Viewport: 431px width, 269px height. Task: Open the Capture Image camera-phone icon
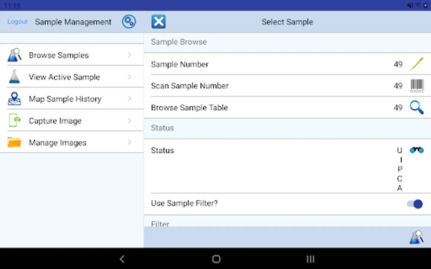[x=14, y=120]
